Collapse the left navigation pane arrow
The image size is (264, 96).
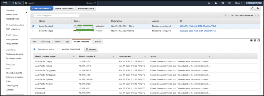pos(26,13)
